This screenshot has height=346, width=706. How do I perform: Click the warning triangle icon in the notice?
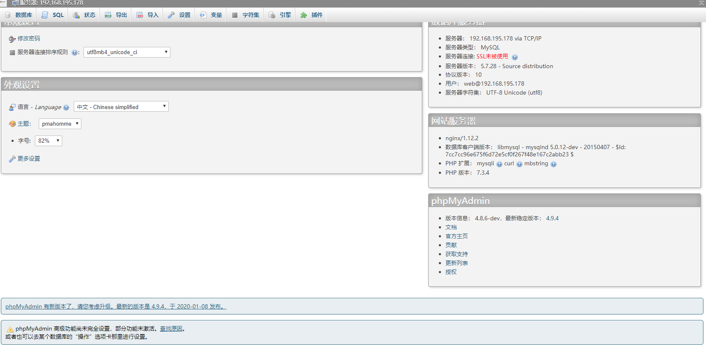10,329
